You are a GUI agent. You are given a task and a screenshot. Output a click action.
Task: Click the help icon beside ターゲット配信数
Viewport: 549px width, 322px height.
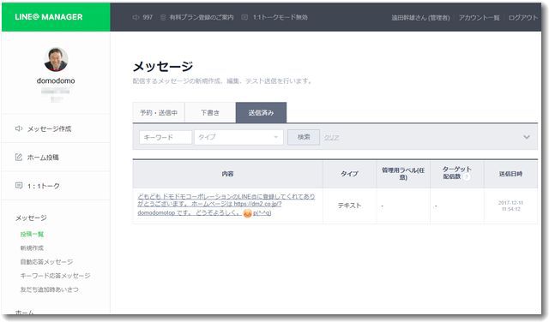466,177
